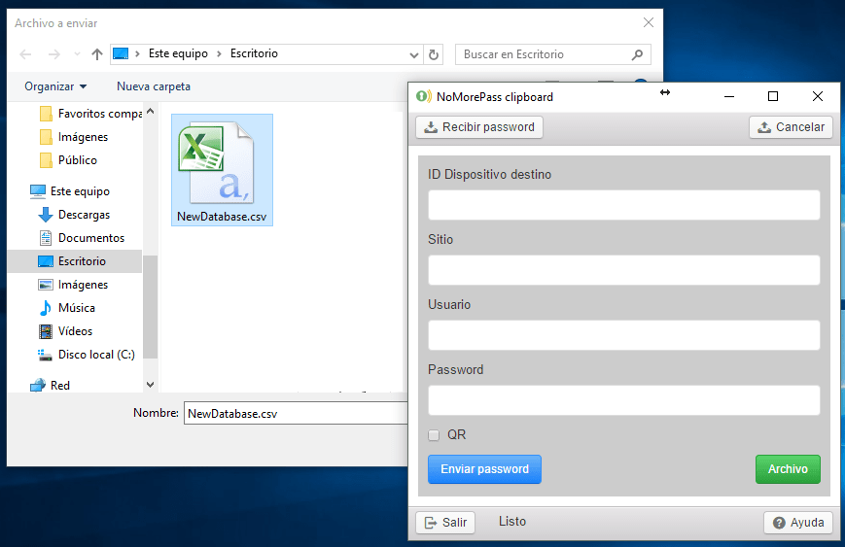Image resolution: width=845 pixels, height=547 pixels.
Task: Click Este equipo in the address path
Action: pos(178,53)
